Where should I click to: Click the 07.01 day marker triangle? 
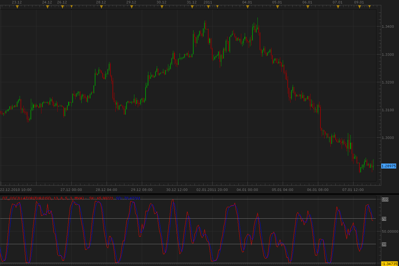tap(338, 7)
